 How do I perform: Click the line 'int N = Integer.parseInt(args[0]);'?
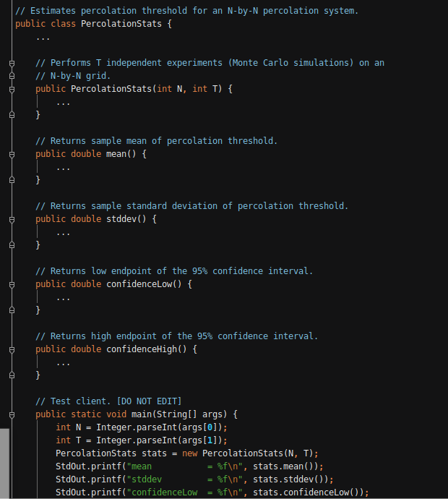pos(142,427)
